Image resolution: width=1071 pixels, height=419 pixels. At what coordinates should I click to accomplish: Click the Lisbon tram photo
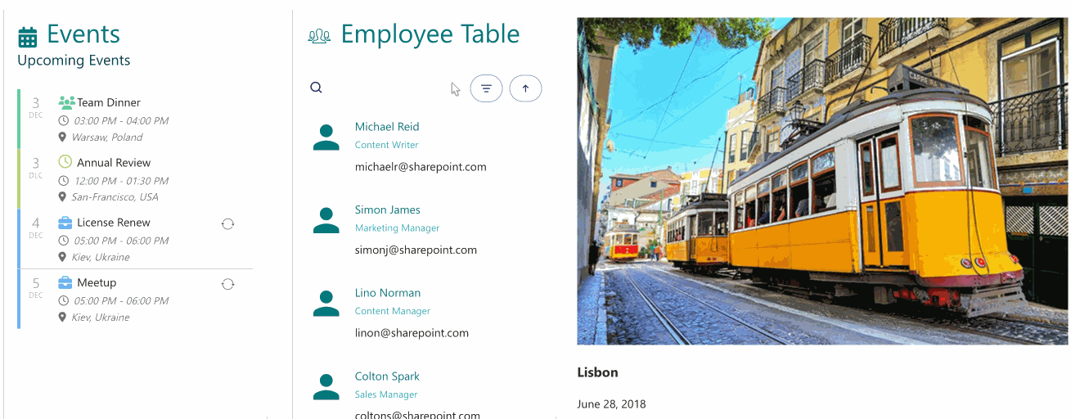coord(822,181)
